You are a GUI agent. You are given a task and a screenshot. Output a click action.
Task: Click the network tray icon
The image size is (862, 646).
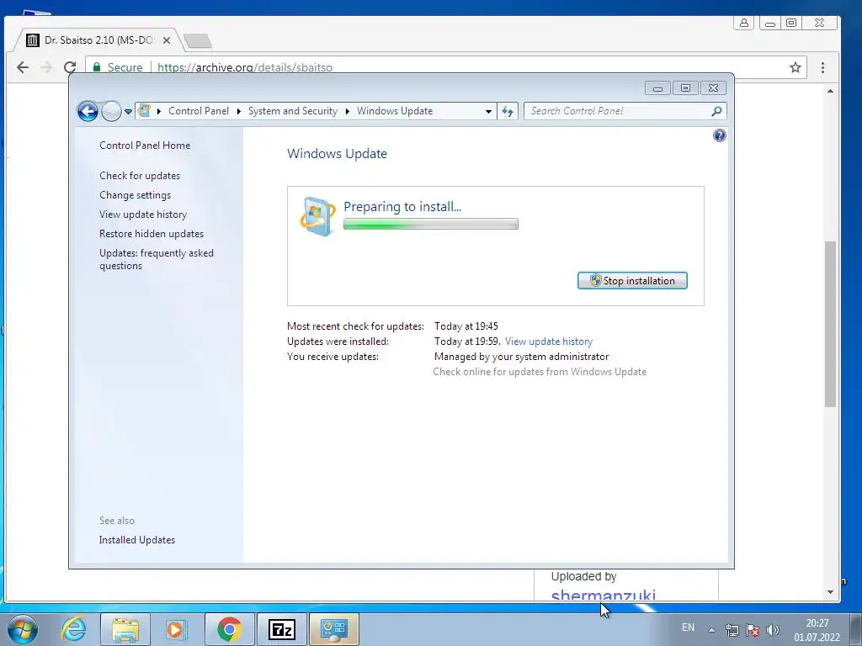[732, 630]
